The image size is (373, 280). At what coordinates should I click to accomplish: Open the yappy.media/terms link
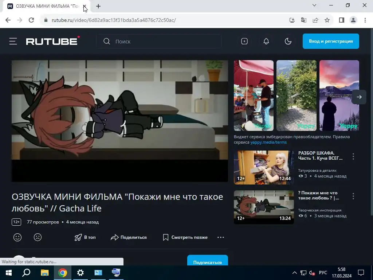(x=268, y=142)
